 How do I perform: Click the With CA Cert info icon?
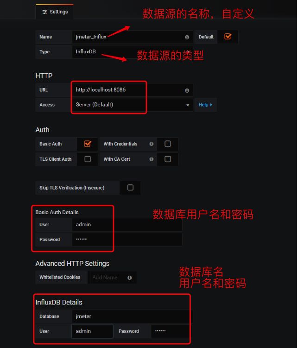[152, 159]
